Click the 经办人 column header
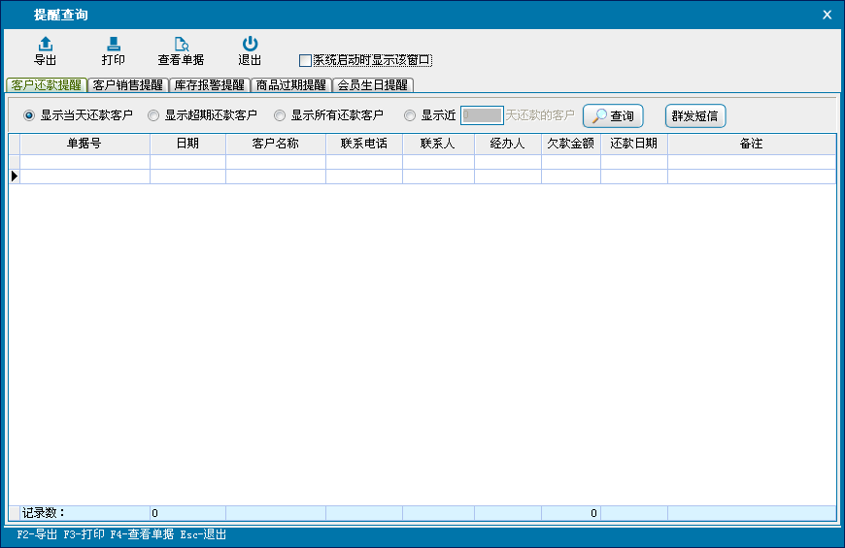Image resolution: width=845 pixels, height=548 pixels. point(508,144)
